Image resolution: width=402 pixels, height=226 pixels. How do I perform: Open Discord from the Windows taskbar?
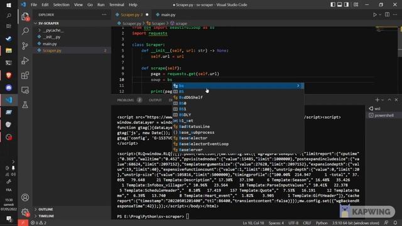point(9,88)
